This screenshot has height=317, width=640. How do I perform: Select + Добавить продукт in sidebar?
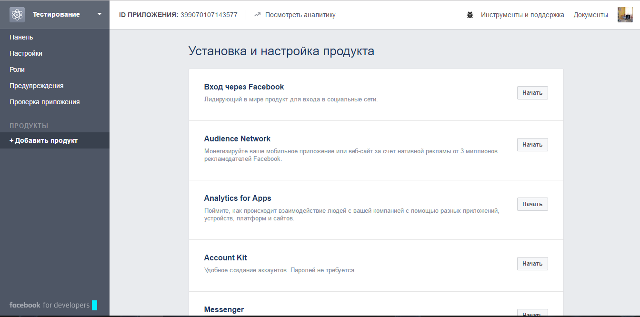coord(55,140)
